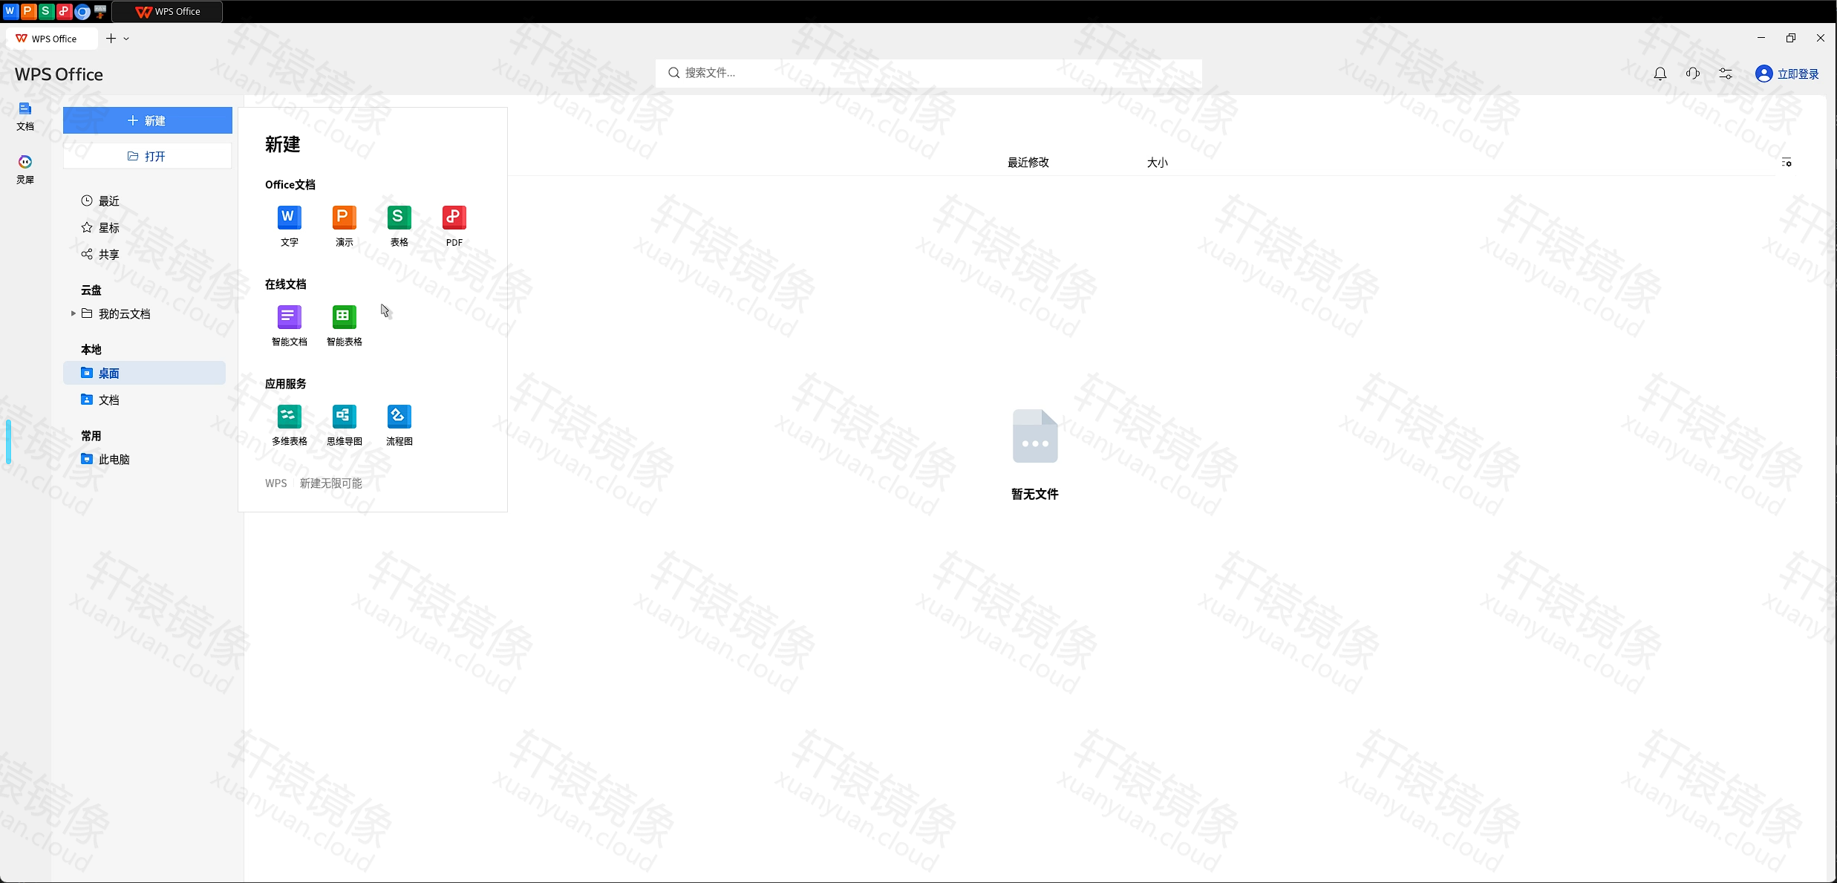Create a new 文字 (Writer) document
This screenshot has height=883, width=1837.
click(x=289, y=226)
